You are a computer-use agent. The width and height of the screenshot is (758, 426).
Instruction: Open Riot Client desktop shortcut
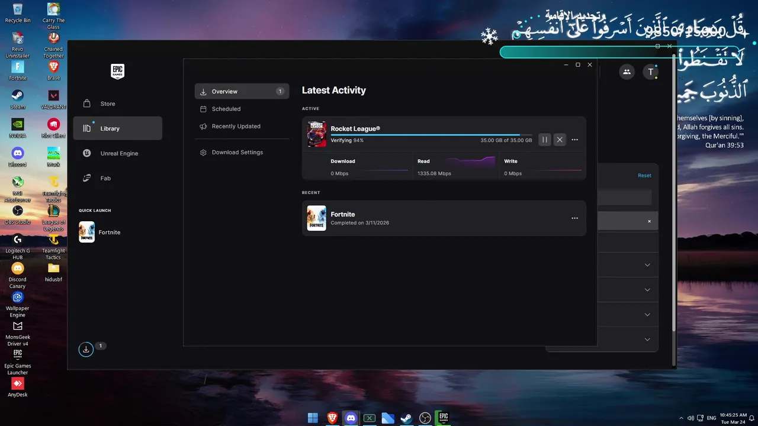(x=53, y=128)
